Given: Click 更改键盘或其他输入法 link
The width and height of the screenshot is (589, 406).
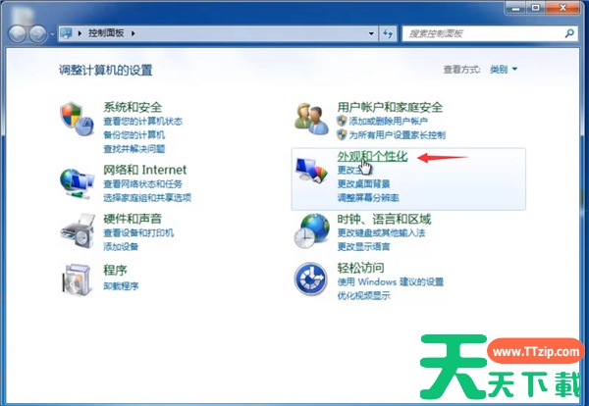Looking at the screenshot, I should point(381,233).
